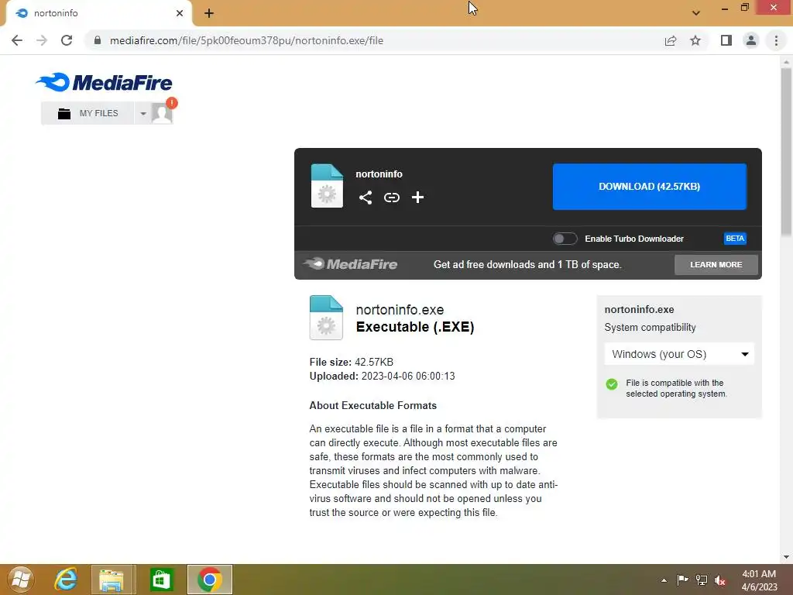This screenshot has width=793, height=595.
Task: Open the user avatar with alert badge
Action: click(x=163, y=112)
